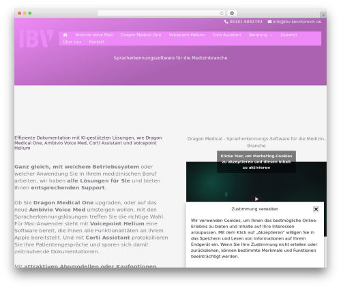This screenshot has width=341, height=288.
Task: Accept marketing cookies to activate video
Action: (x=256, y=162)
